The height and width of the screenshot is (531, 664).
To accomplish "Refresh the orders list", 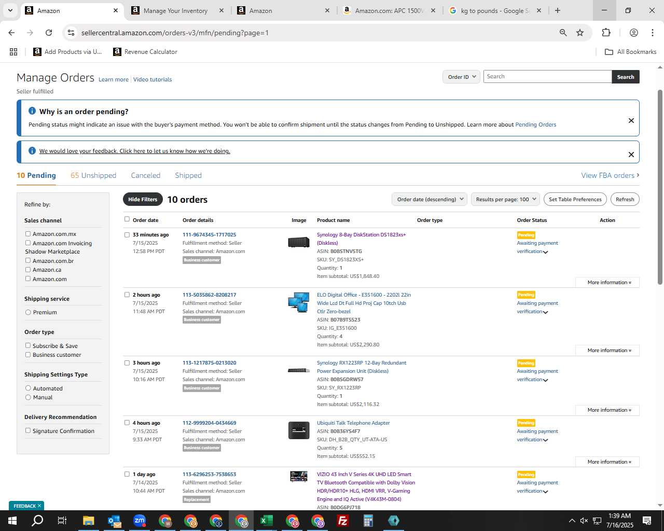I will point(625,199).
